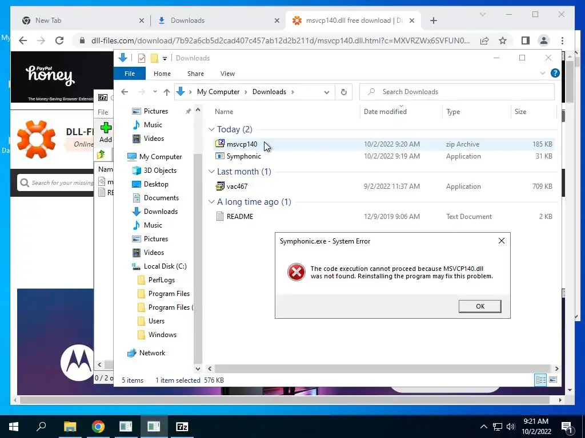Viewport: 585px width, 438px height.
Task: Select My Computer in navigation pane
Action: (x=161, y=156)
